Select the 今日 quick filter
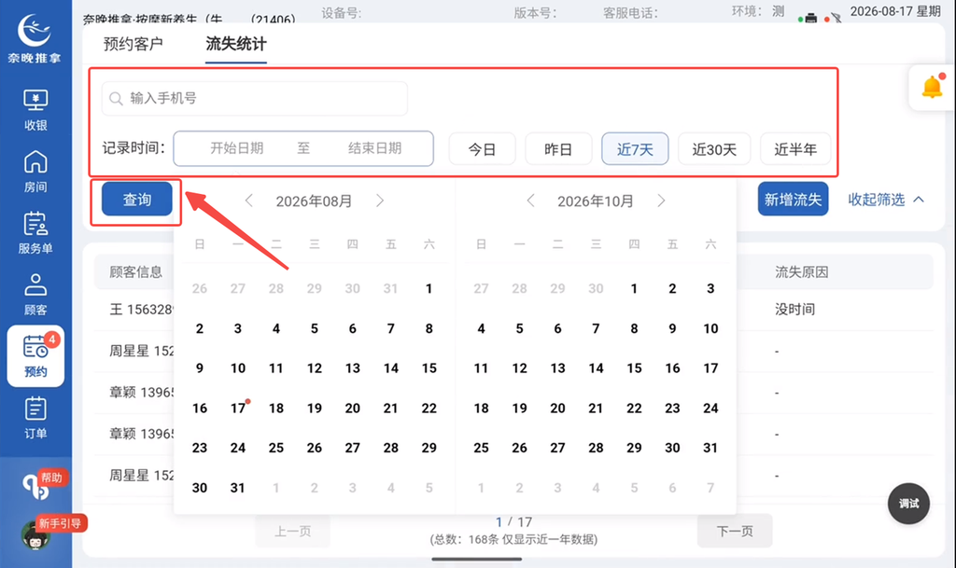Image resolution: width=956 pixels, height=568 pixels. coord(483,149)
